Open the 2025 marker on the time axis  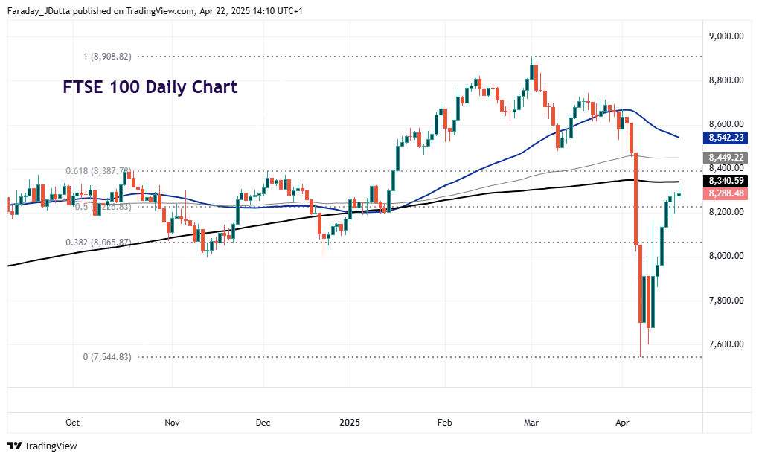350,423
